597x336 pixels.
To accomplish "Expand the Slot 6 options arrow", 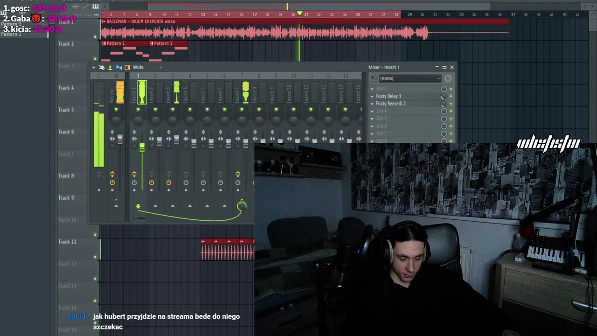I will pyautogui.click(x=372, y=126).
